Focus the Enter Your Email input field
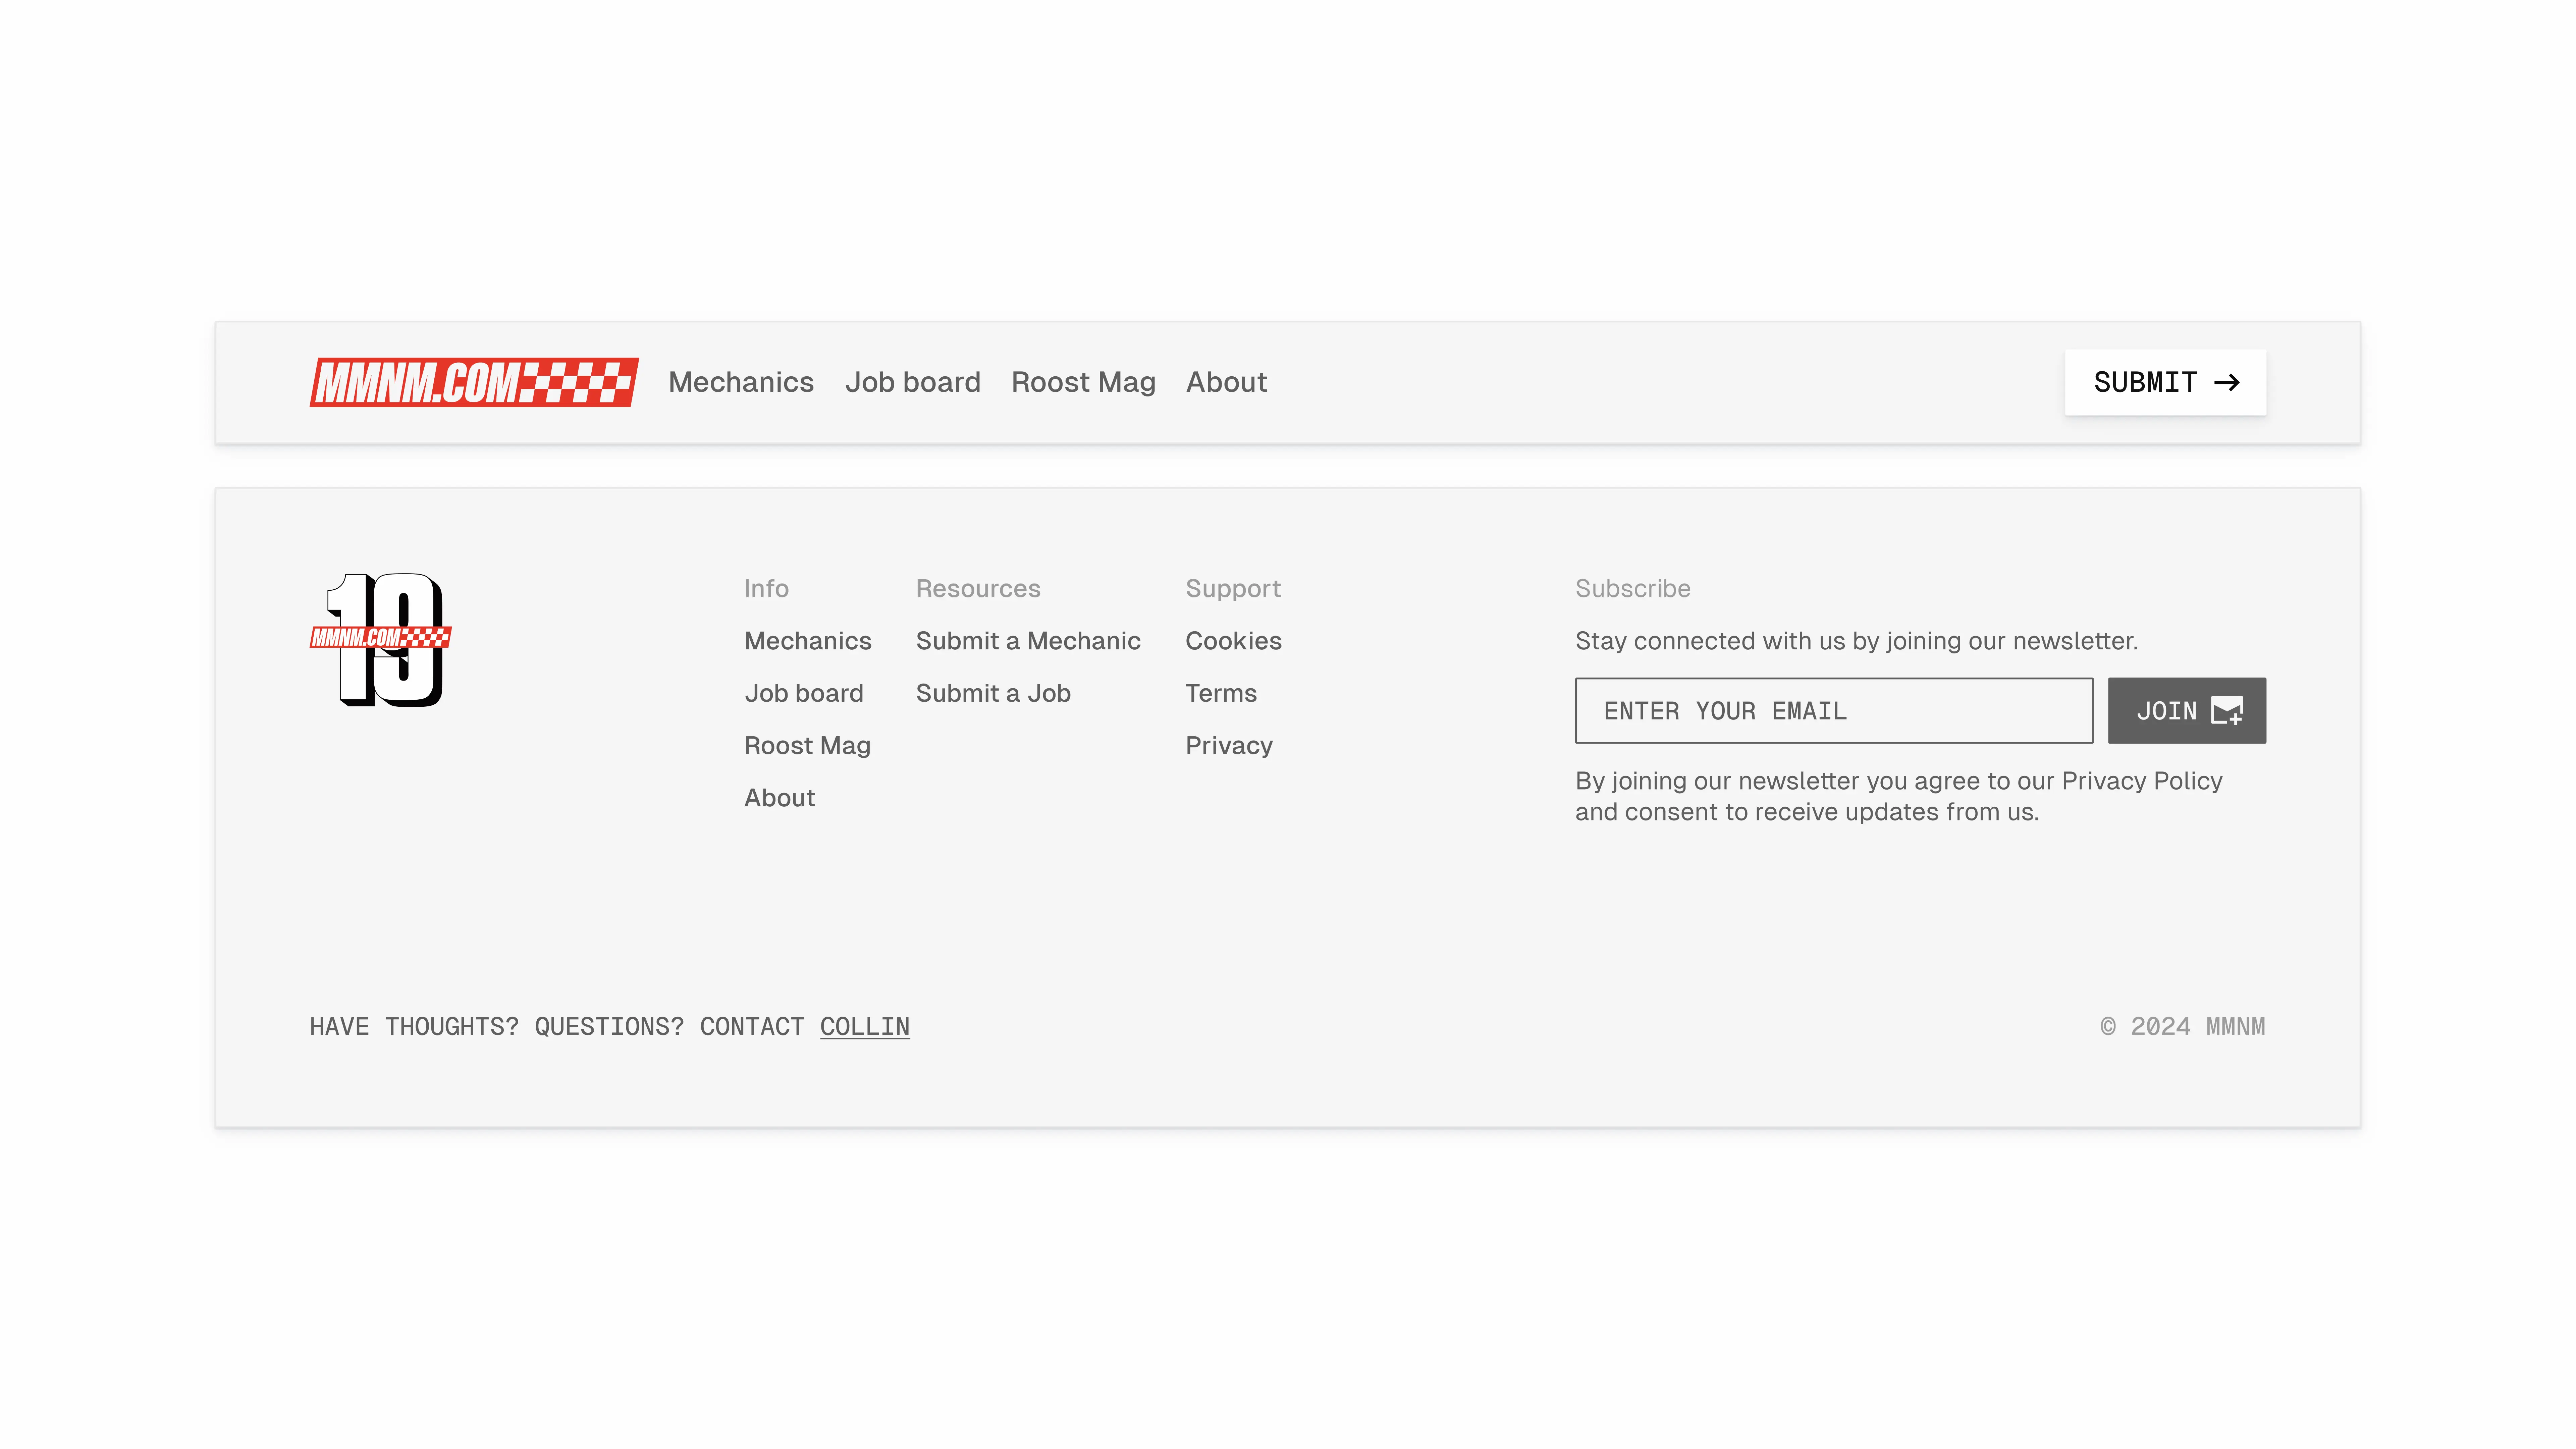This screenshot has width=2576, height=1449. tap(1834, 711)
